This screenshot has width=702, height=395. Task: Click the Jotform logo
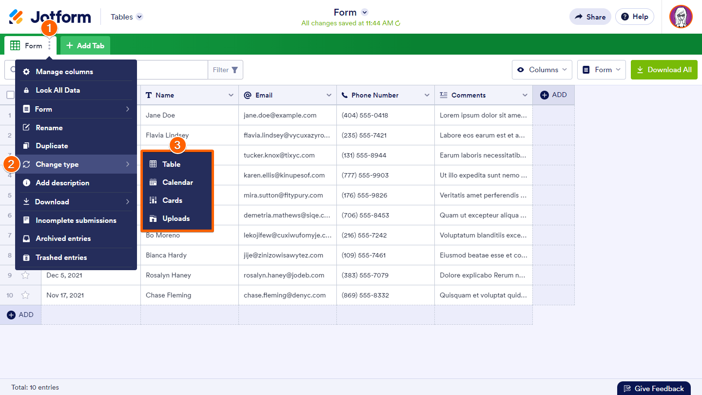(x=50, y=17)
